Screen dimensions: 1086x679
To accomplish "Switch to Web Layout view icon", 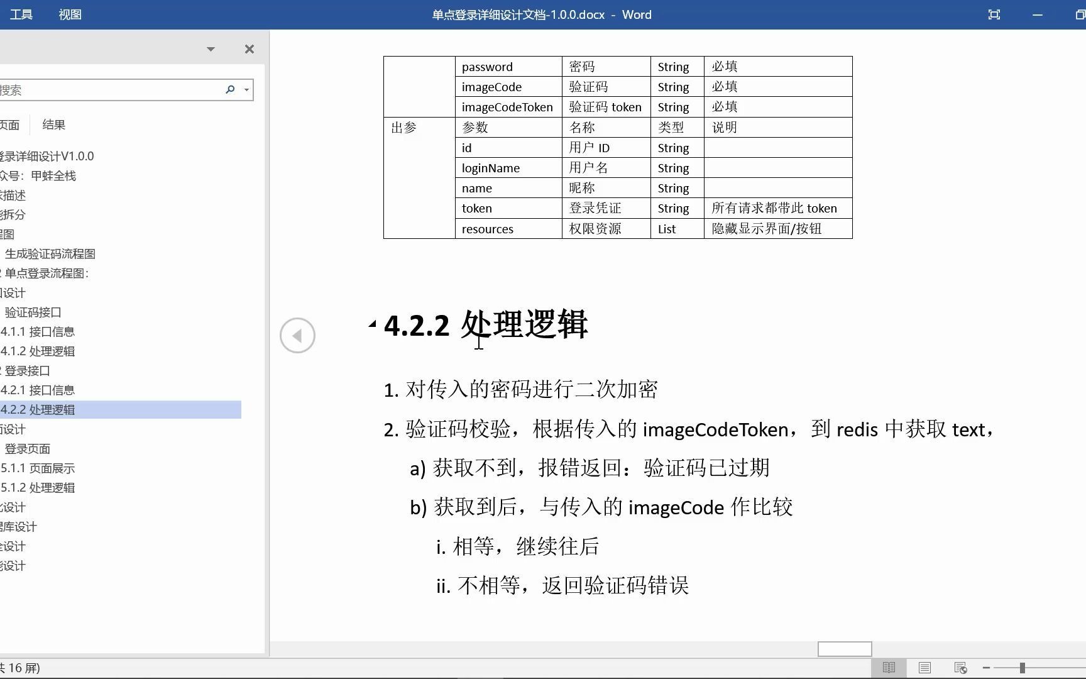I will click(960, 668).
